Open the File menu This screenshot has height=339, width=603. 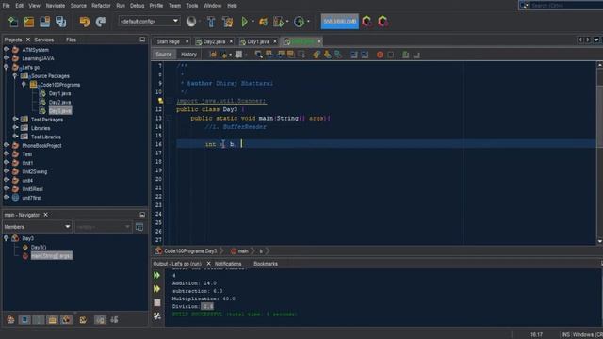(7, 6)
